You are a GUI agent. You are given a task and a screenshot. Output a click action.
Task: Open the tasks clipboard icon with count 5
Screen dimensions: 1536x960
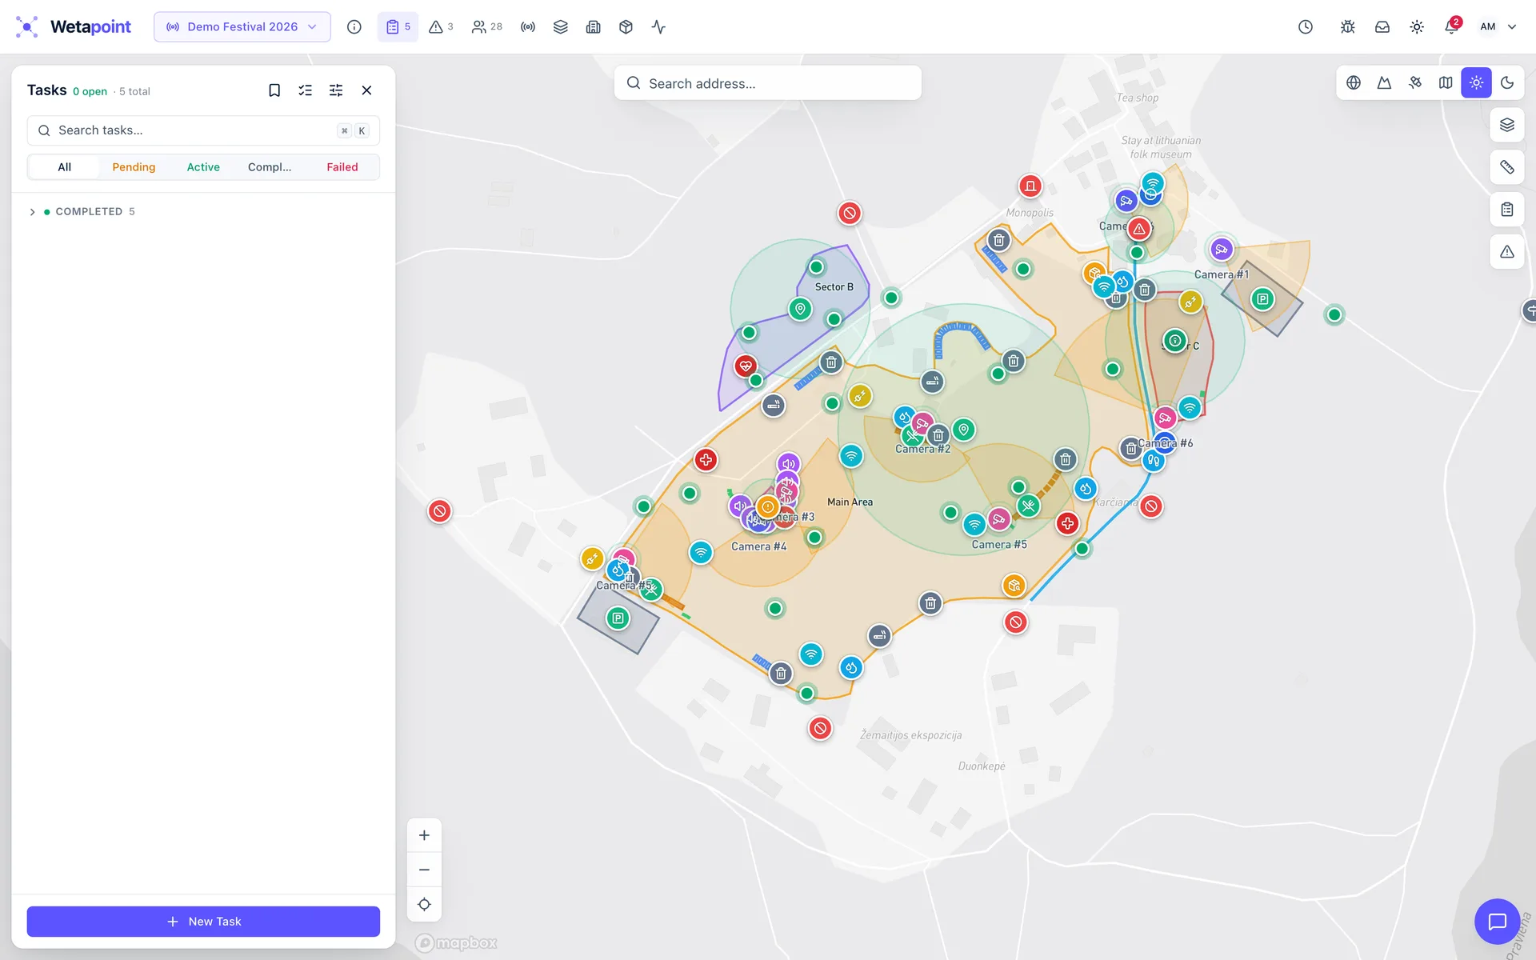[398, 27]
